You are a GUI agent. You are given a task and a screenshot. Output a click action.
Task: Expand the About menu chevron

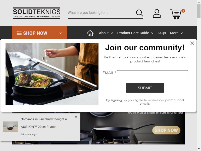(x=112, y=33)
